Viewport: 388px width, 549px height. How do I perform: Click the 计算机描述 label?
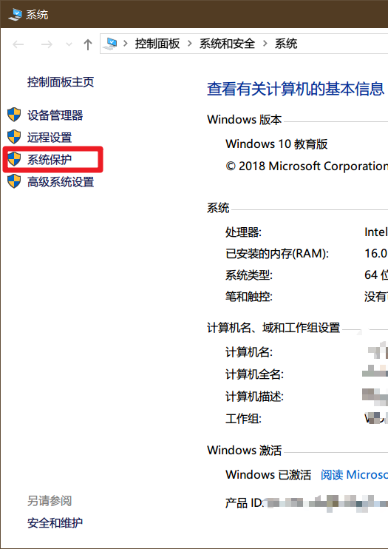254,397
